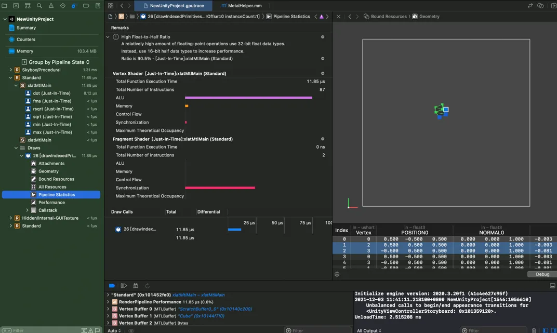Open Performance item in navigator
The width and height of the screenshot is (557, 333).
pos(51,203)
